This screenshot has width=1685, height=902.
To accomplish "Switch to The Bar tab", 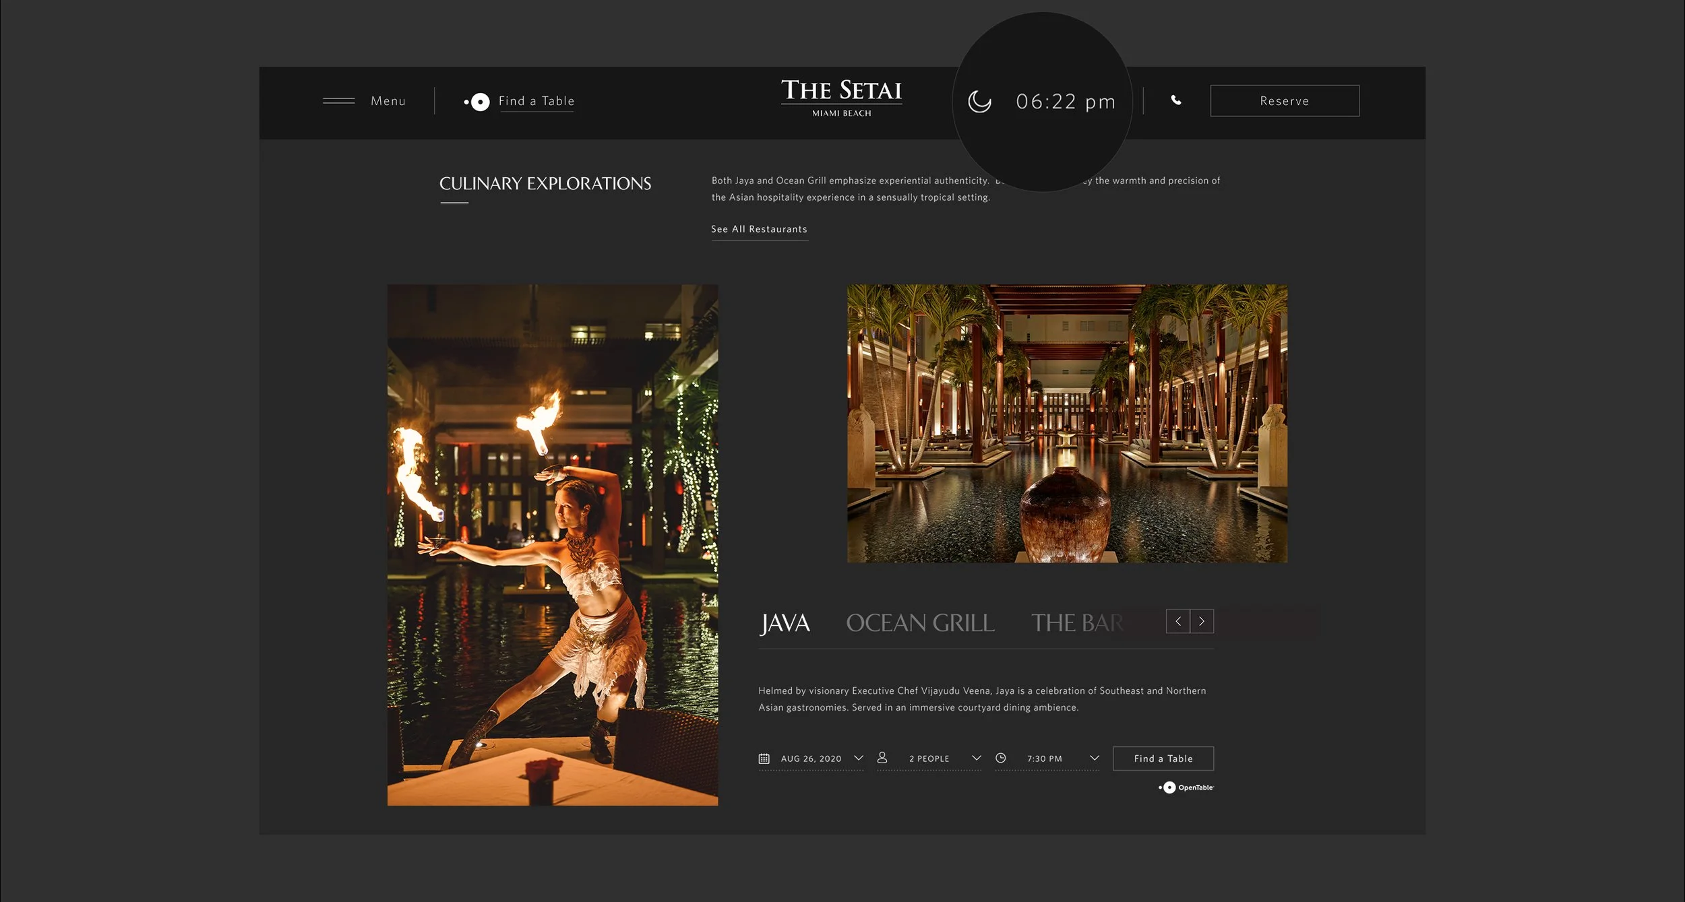I will pyautogui.click(x=1077, y=623).
